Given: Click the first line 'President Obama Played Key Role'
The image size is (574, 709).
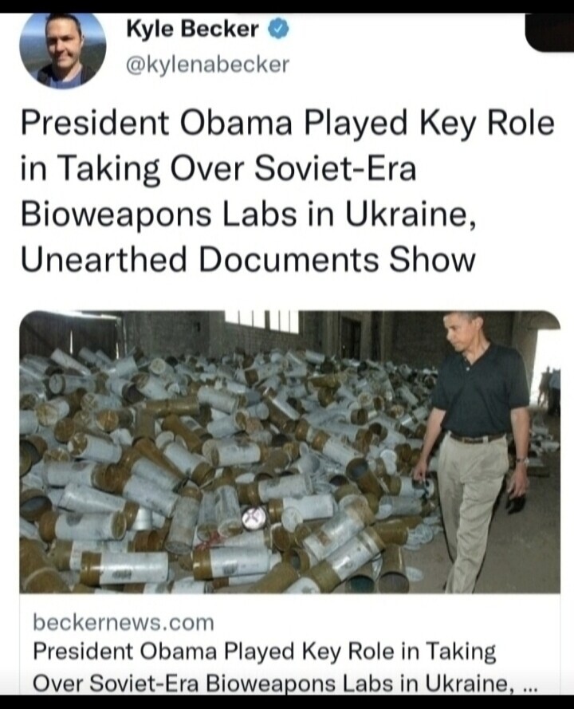Looking at the screenshot, I should [x=288, y=124].
